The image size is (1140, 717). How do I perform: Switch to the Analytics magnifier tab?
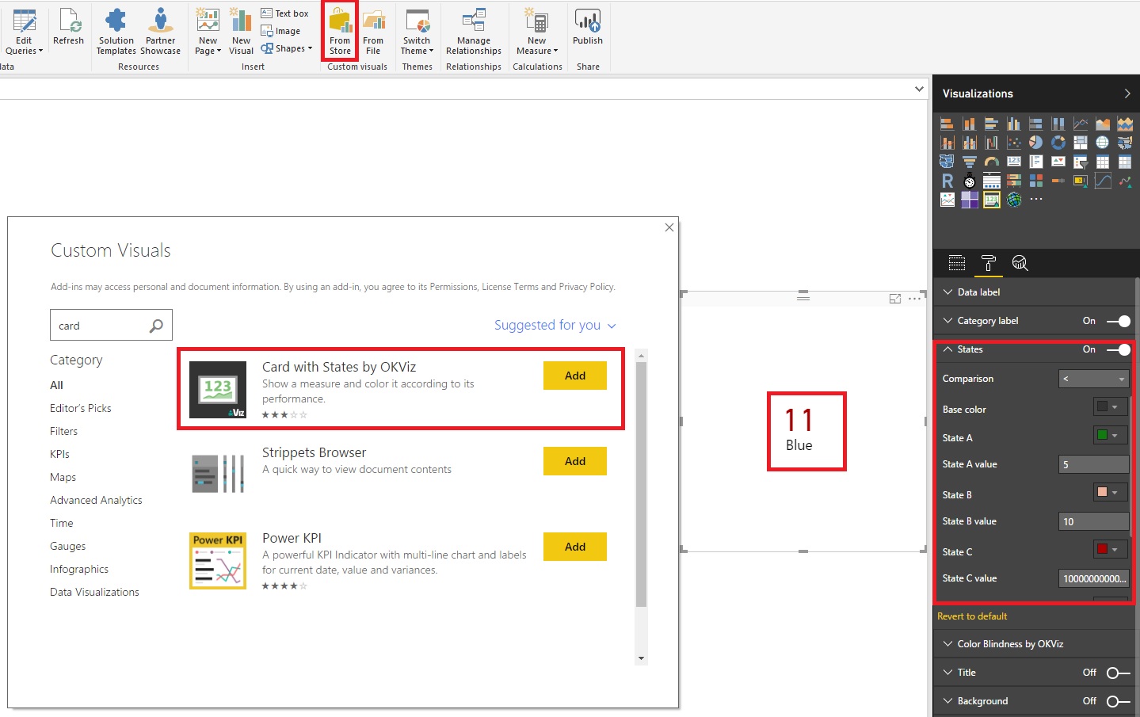tap(1020, 263)
